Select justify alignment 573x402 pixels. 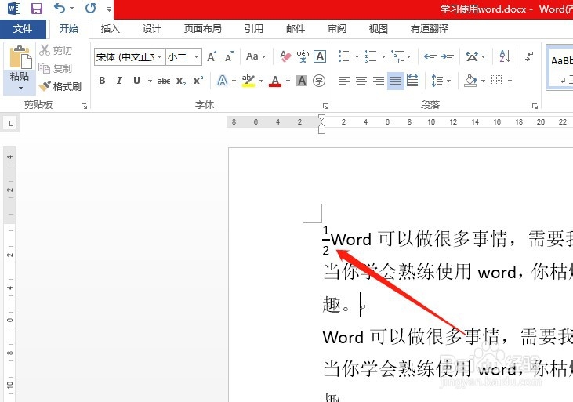pyautogui.click(x=396, y=81)
